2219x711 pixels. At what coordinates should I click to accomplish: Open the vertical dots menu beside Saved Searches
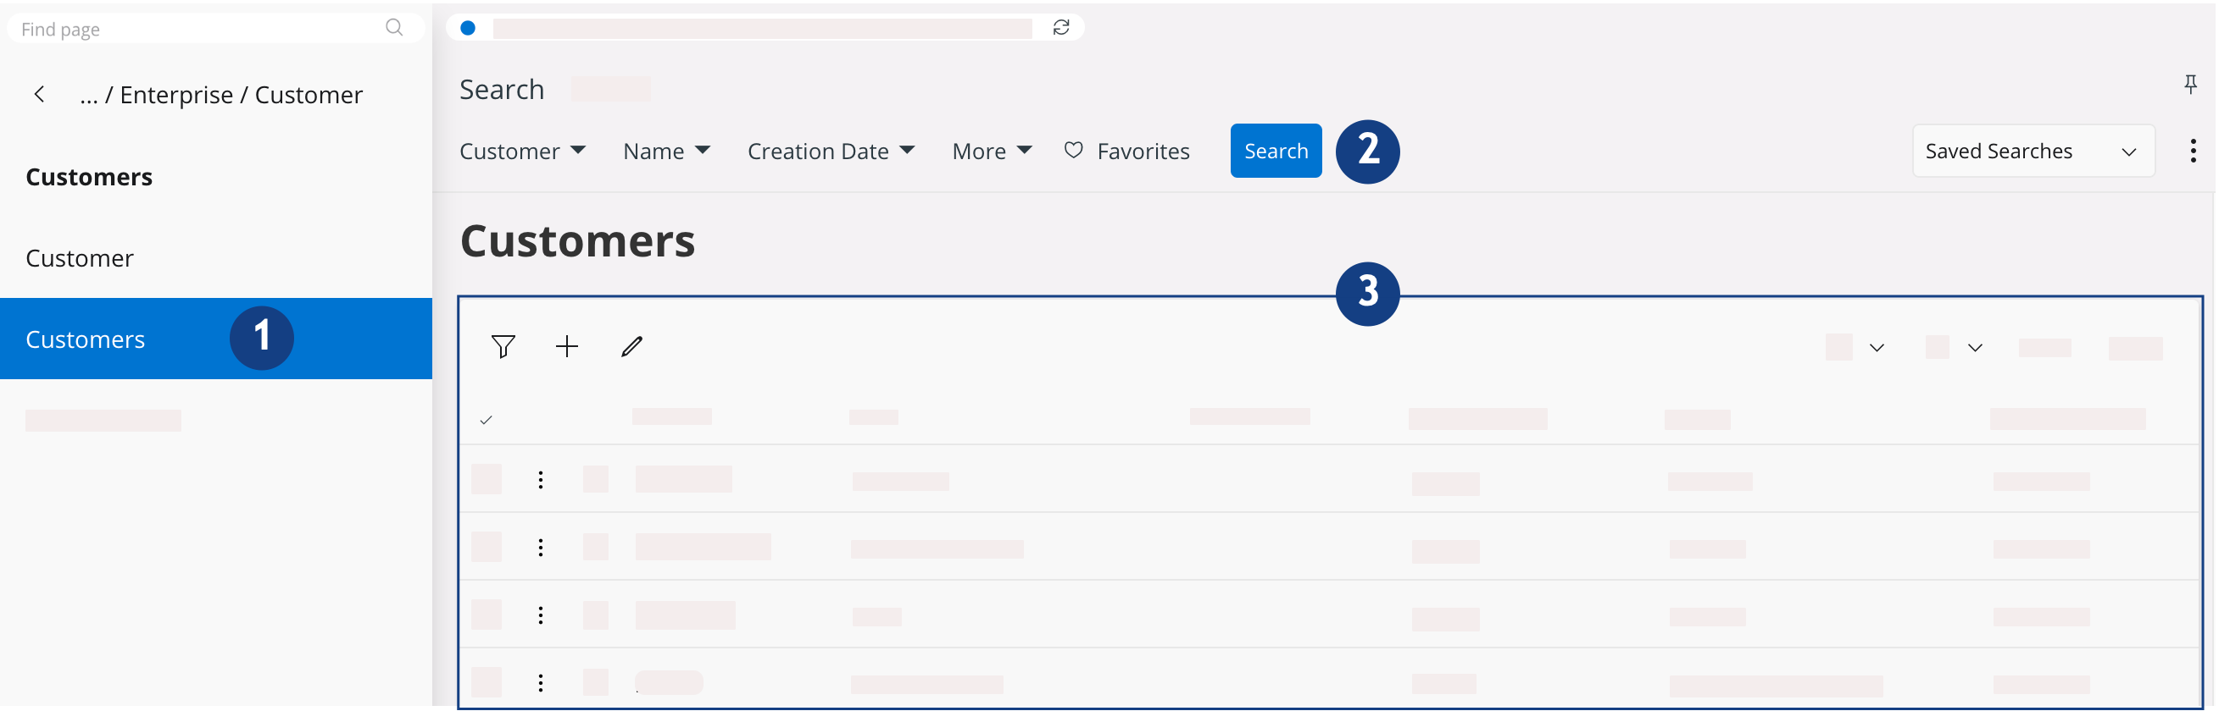coord(2192,152)
